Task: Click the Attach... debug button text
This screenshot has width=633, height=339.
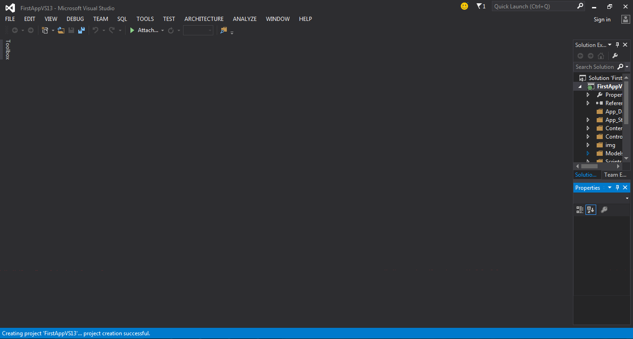Action: point(148,30)
